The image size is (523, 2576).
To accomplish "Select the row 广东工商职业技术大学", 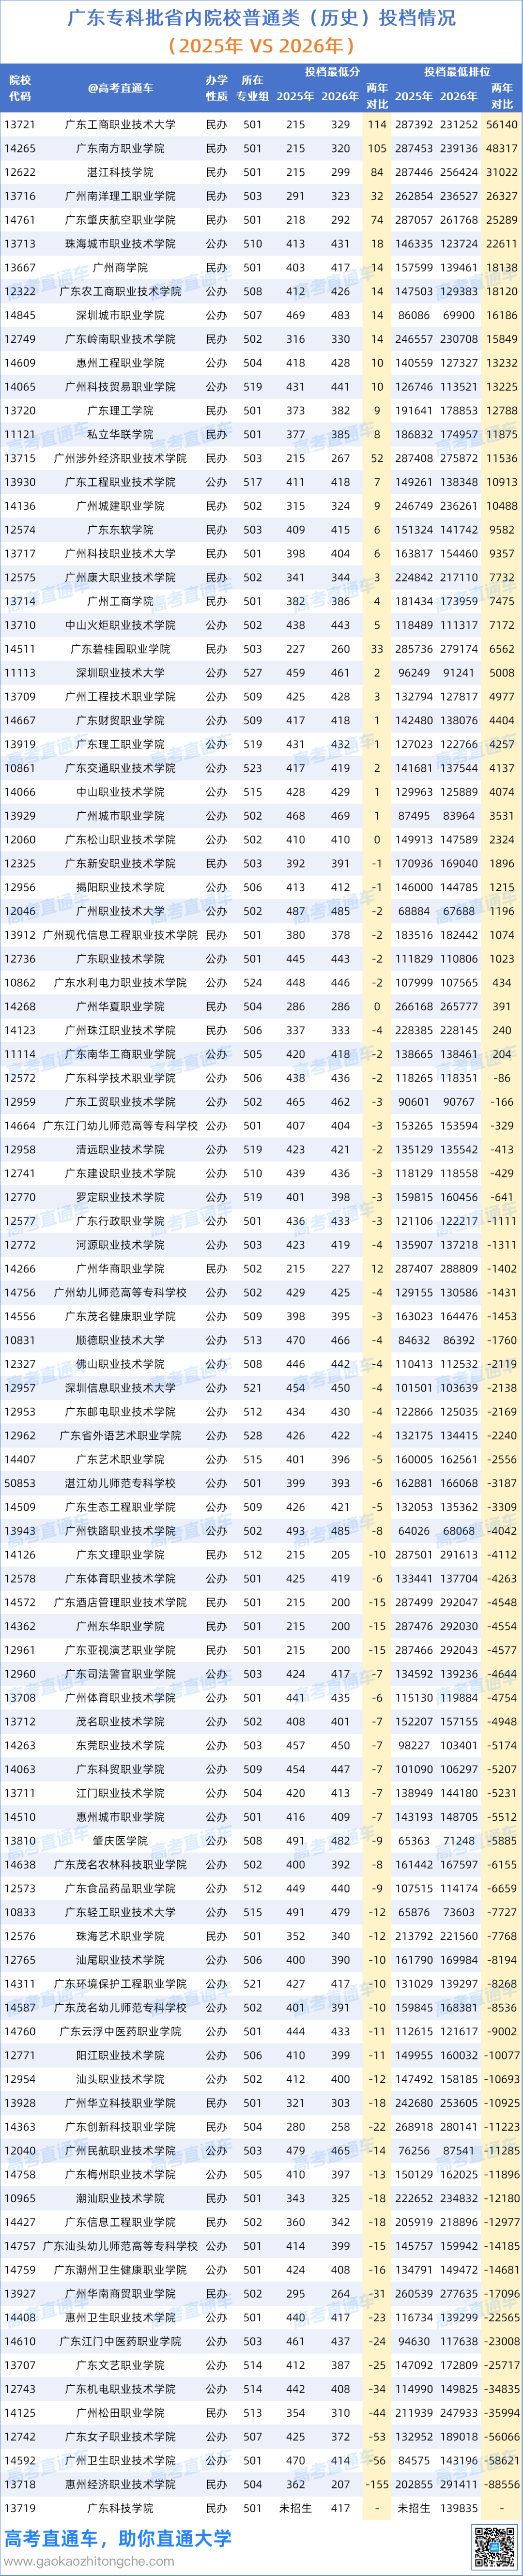I will tap(261, 125).
